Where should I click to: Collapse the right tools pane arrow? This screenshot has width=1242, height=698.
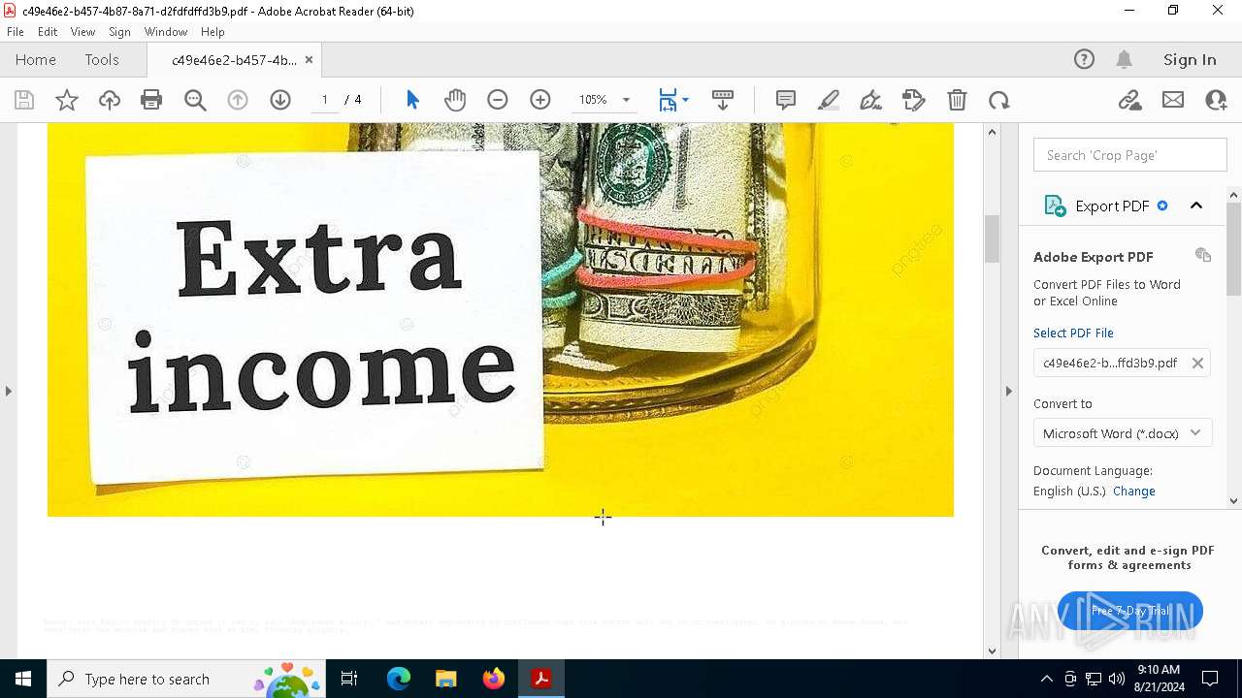(1009, 391)
